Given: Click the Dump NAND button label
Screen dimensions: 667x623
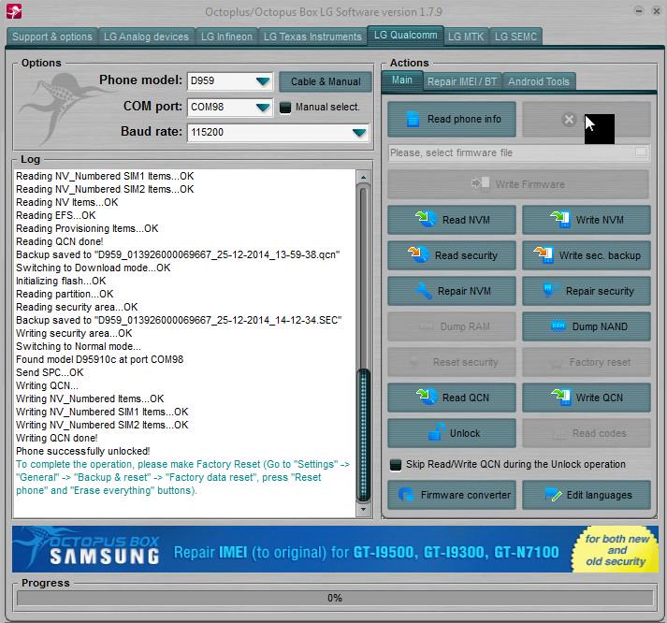Looking at the screenshot, I should coord(600,326).
